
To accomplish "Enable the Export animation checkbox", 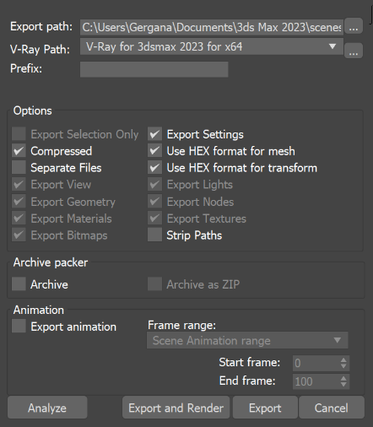I will coord(19,326).
